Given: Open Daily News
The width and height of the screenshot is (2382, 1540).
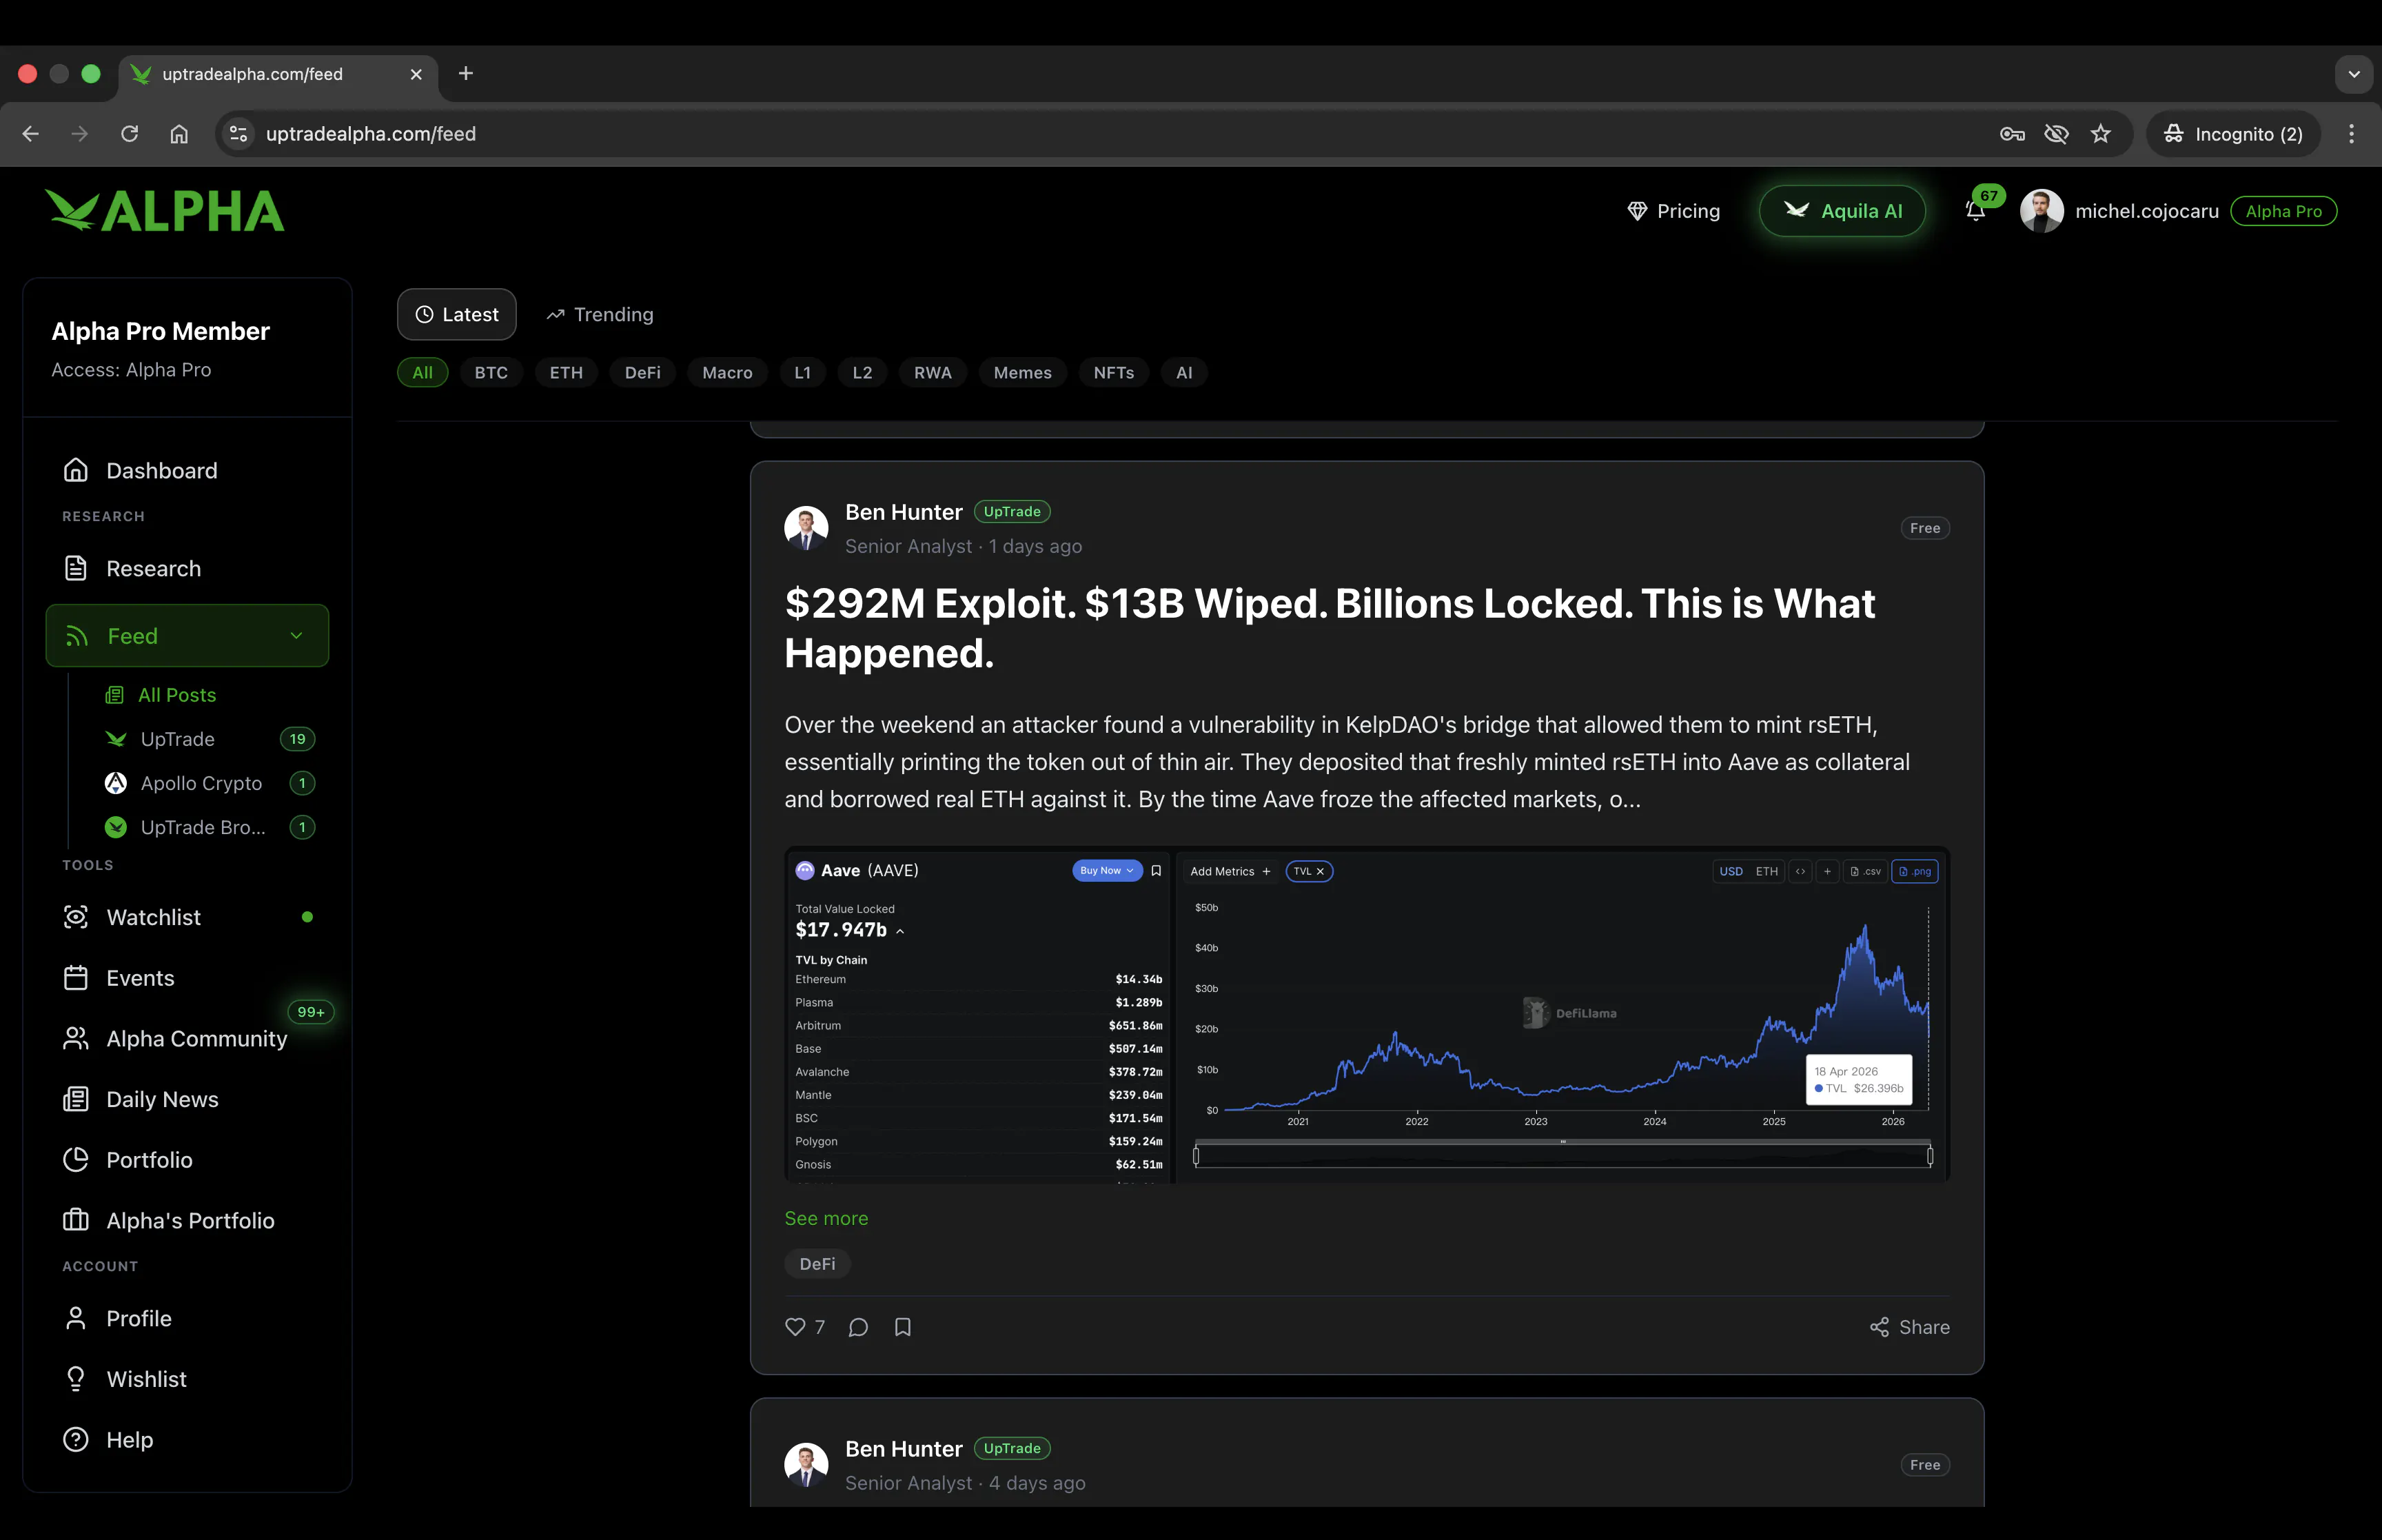Looking at the screenshot, I should pyautogui.click(x=187, y=1099).
